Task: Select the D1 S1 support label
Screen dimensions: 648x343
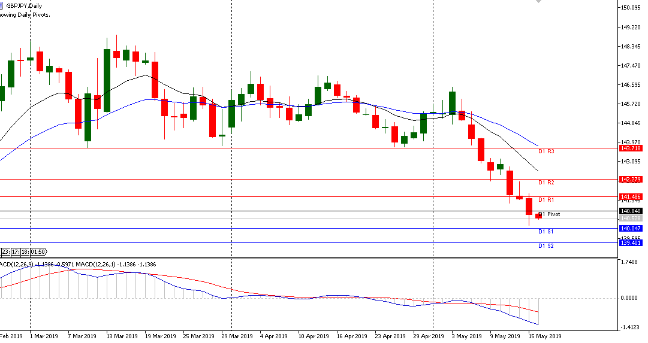Action: click(x=545, y=232)
